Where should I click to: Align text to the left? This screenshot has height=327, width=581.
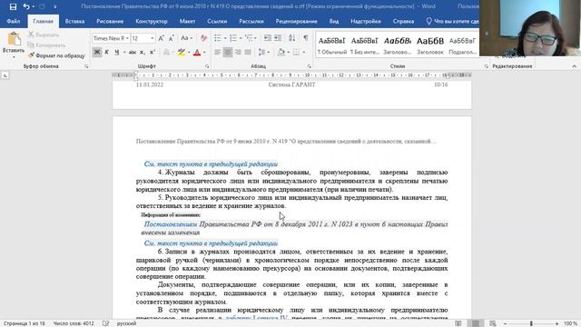218,53
